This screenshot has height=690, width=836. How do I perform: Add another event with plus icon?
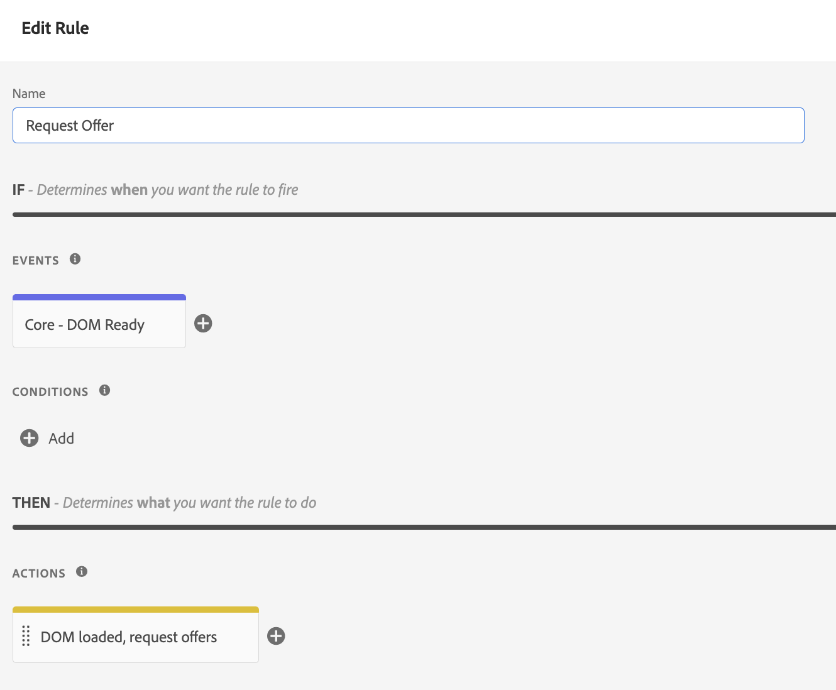203,324
